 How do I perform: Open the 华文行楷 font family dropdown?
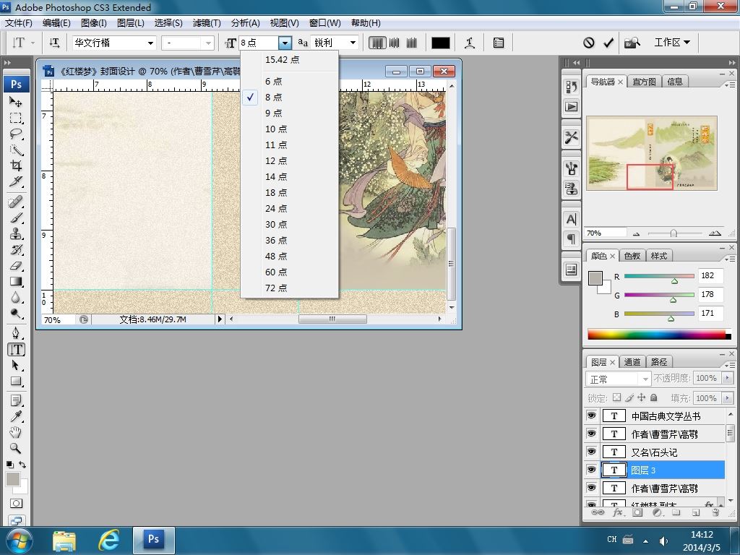point(150,43)
